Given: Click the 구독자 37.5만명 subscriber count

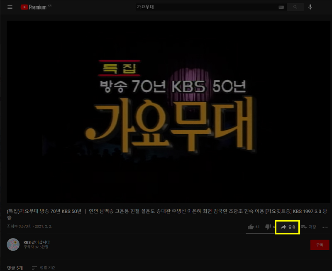Looking at the screenshot, I should pyautogui.click(x=36, y=247).
